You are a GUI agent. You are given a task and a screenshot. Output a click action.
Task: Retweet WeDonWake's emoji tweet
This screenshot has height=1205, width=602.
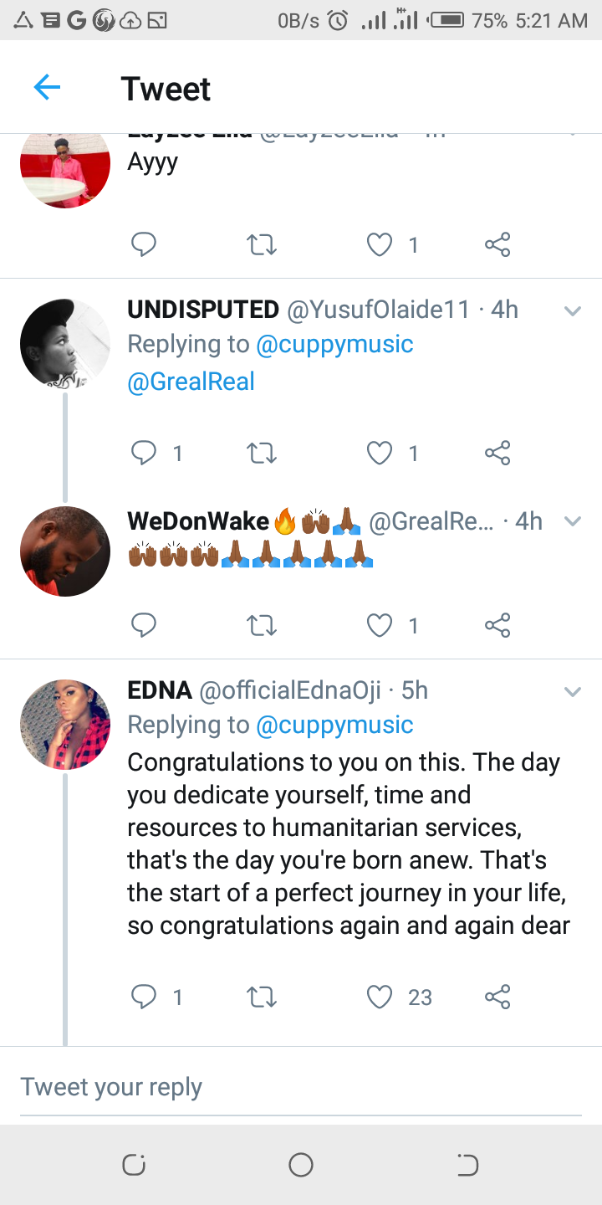262,625
